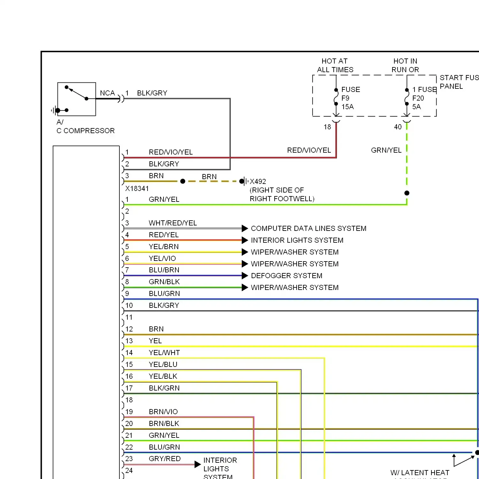Click the BRN wire label at pin 12
Image resolution: width=479 pixels, height=479 pixels.
click(156, 329)
